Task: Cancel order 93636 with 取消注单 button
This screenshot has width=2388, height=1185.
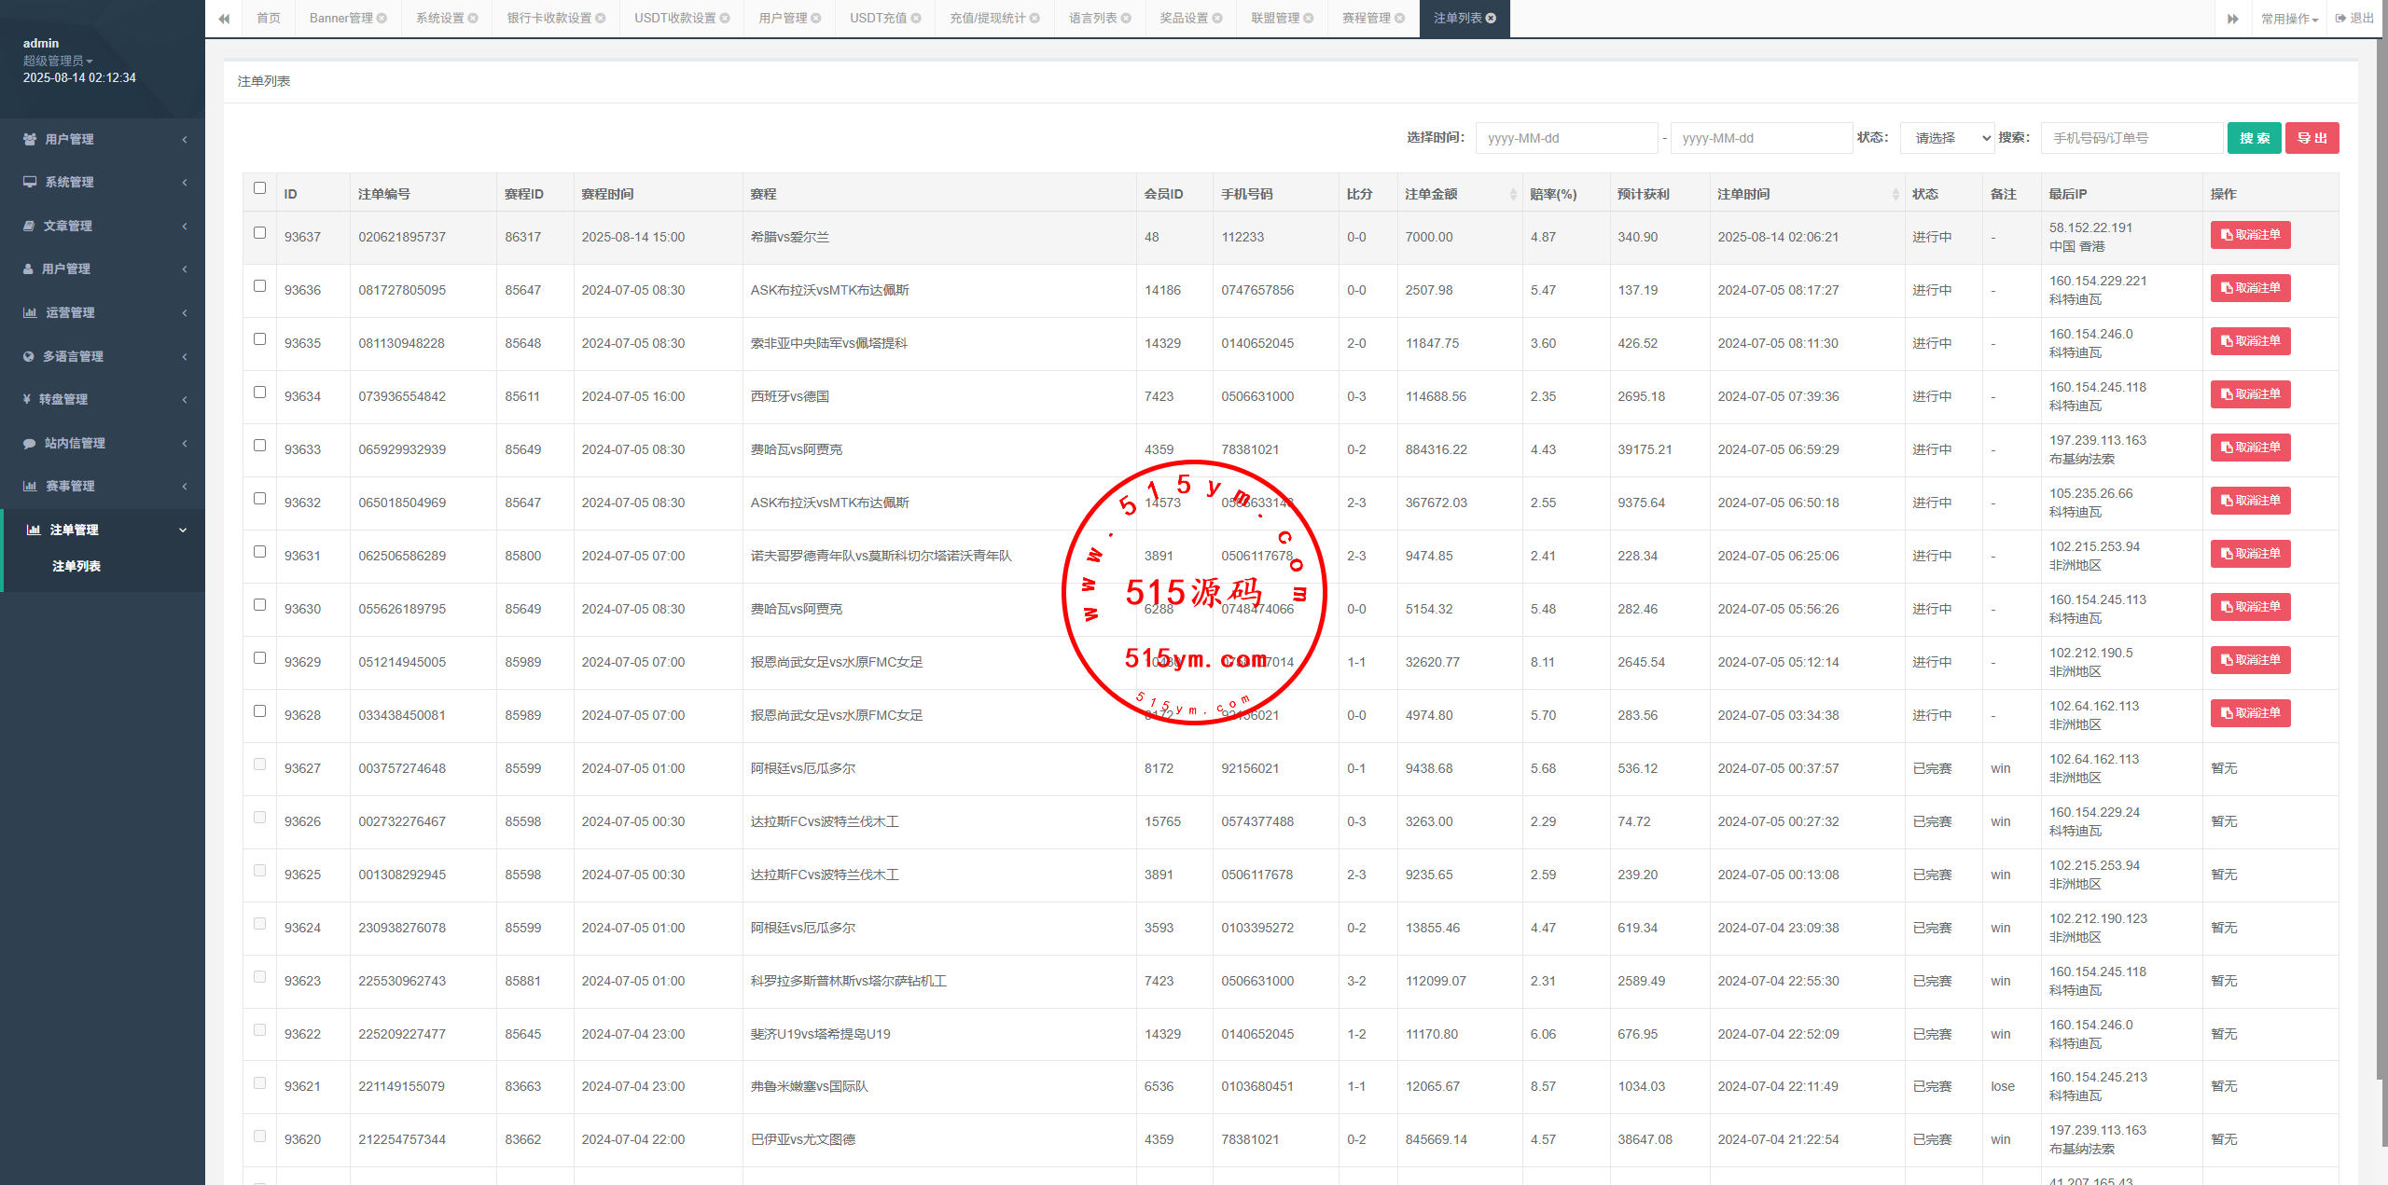Action: coord(2250,288)
